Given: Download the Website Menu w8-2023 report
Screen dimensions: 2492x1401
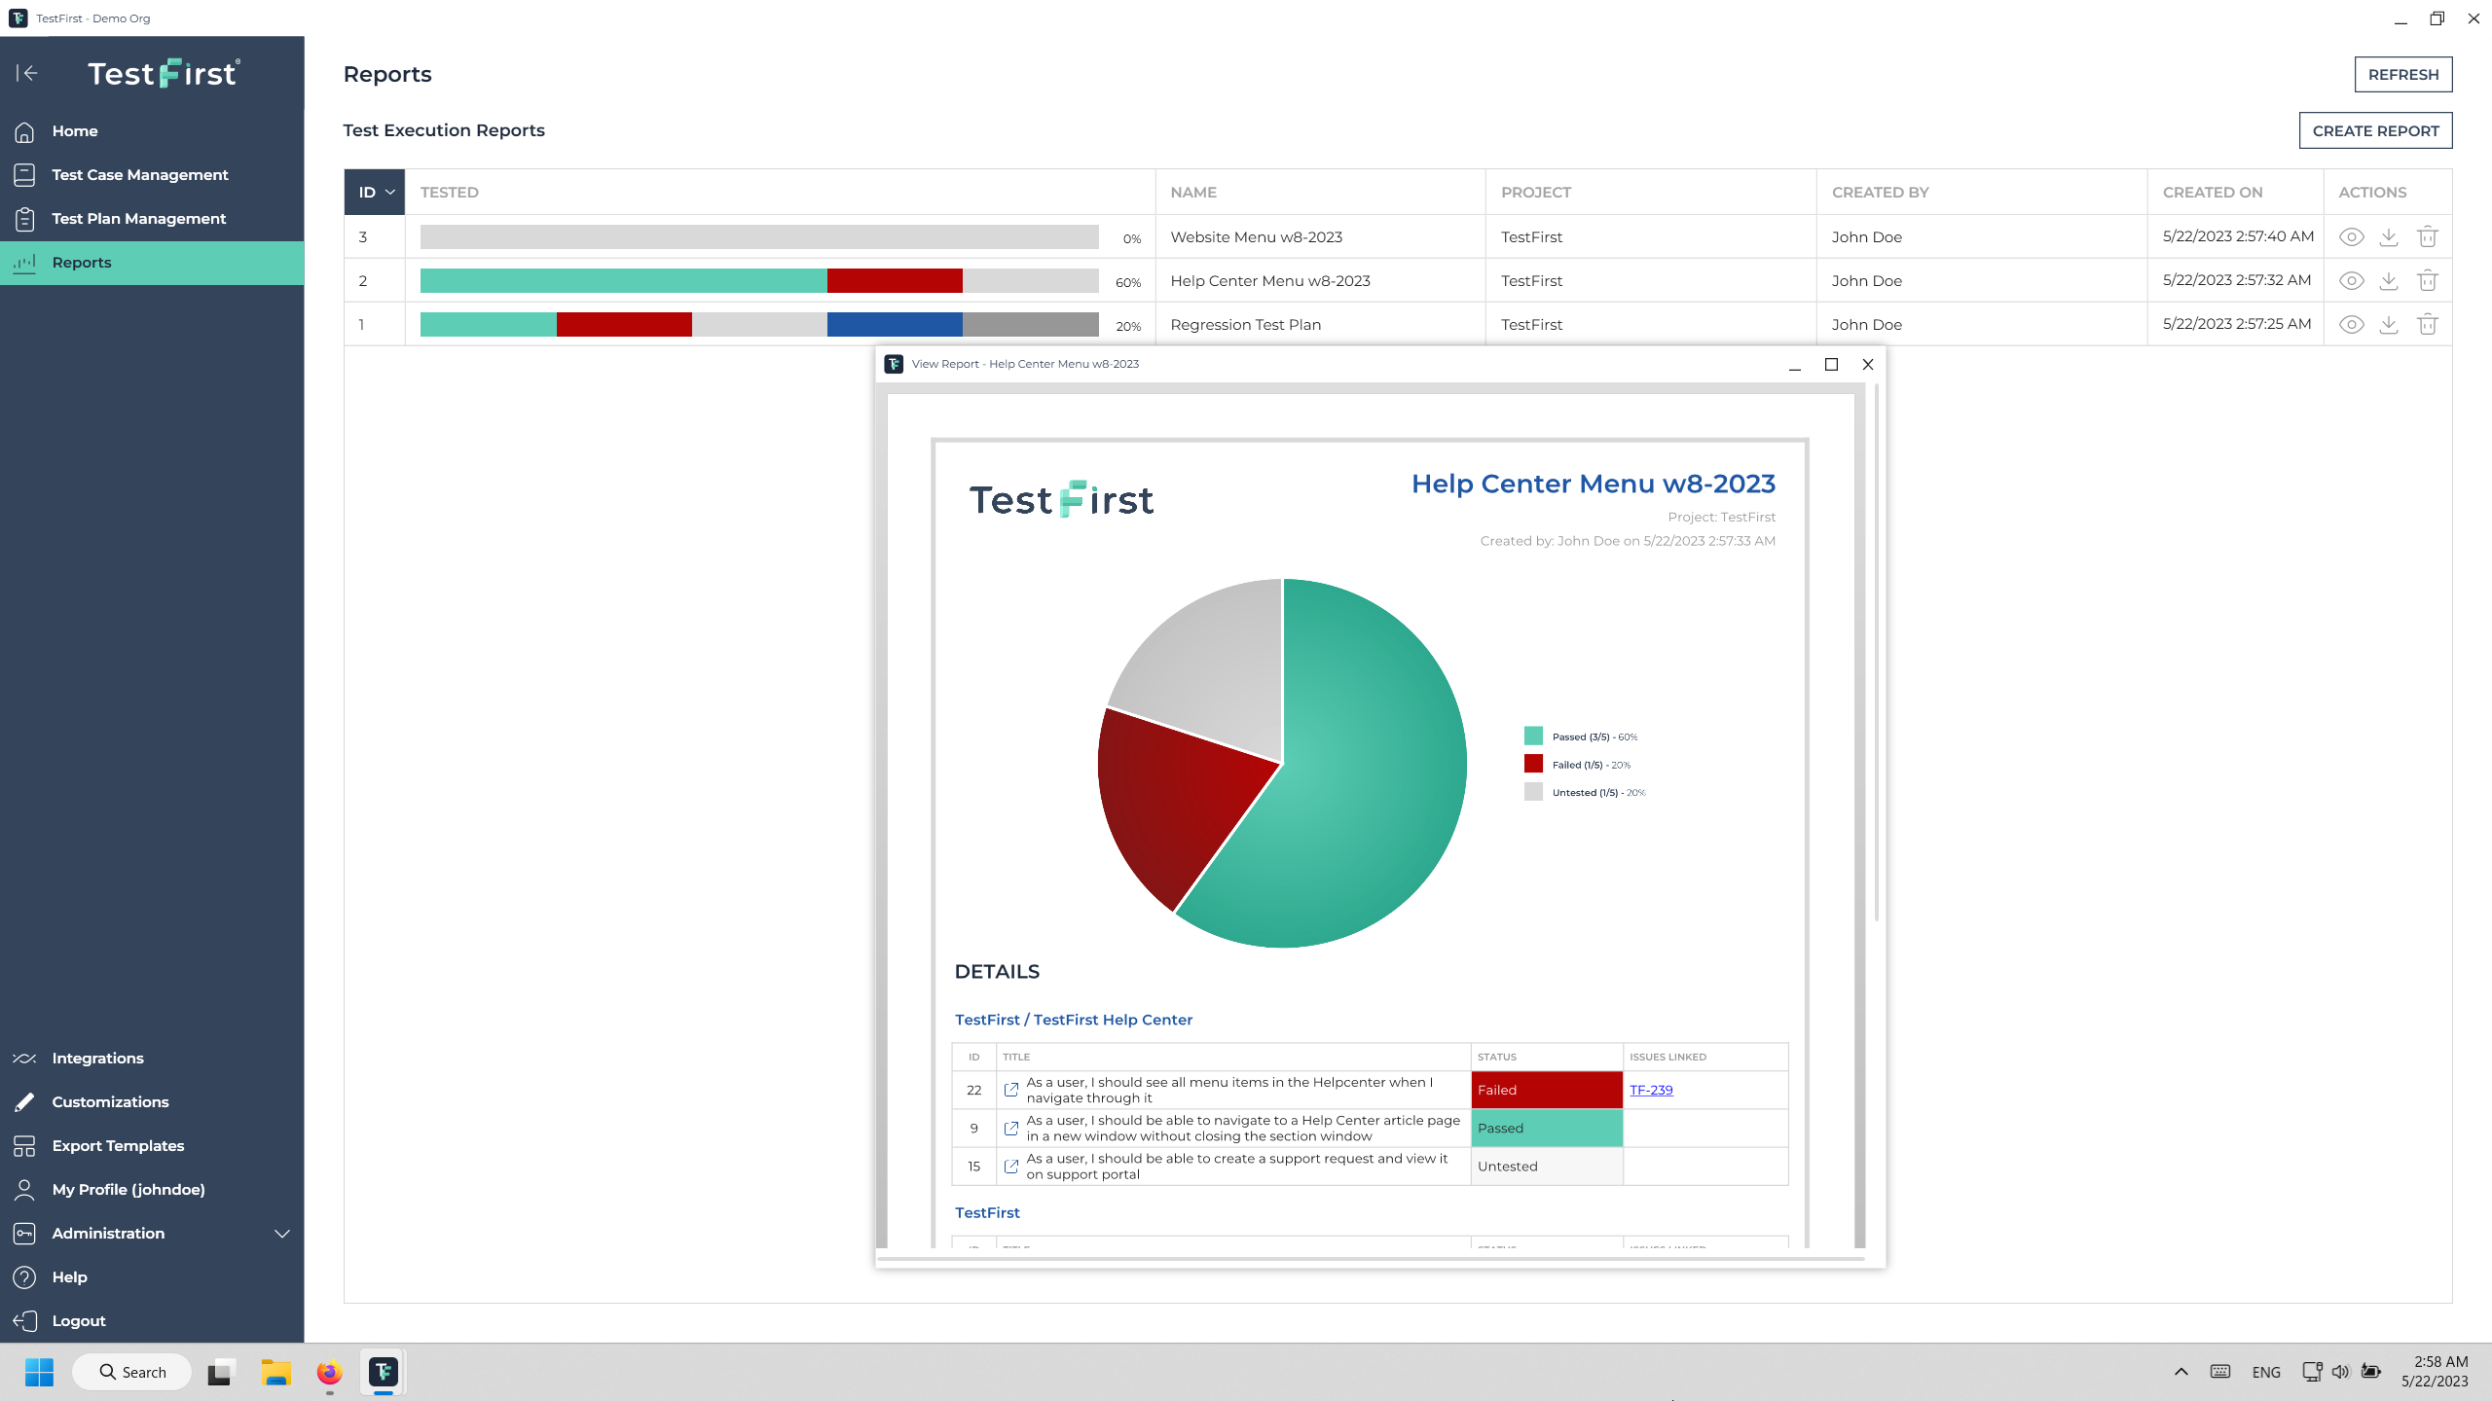Looking at the screenshot, I should (2389, 236).
